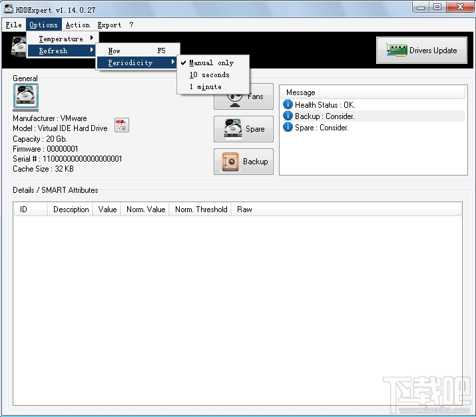Screen dimensions: 476x417
Task: Click the info icon next to Spare message
Action: click(288, 127)
